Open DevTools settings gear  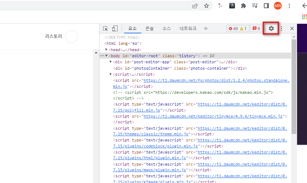[271, 28]
